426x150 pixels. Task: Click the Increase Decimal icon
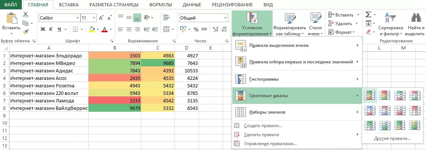216,29
